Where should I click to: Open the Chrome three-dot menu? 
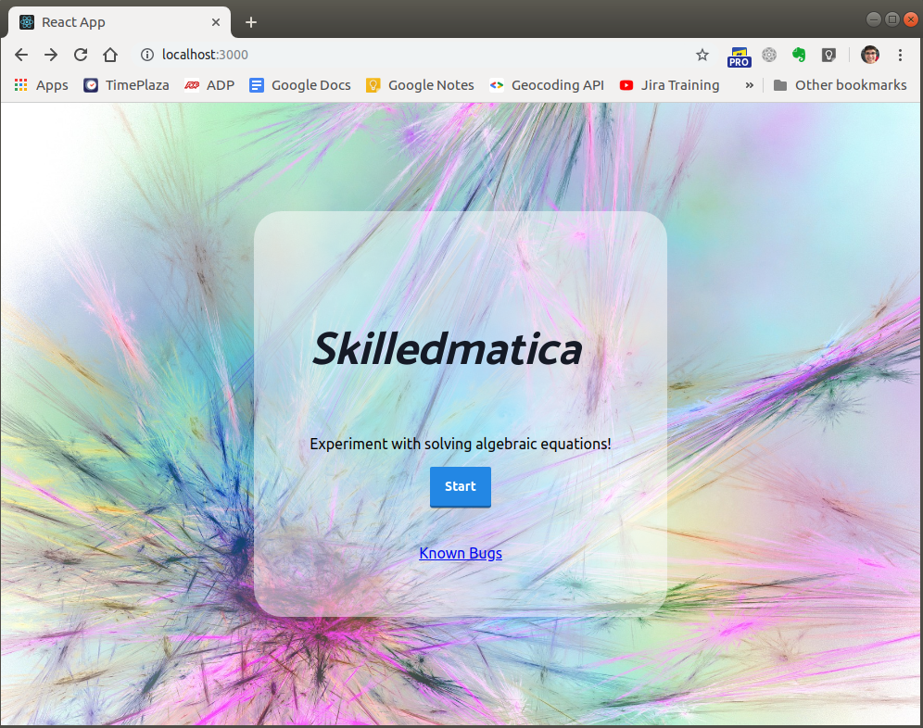pos(900,55)
